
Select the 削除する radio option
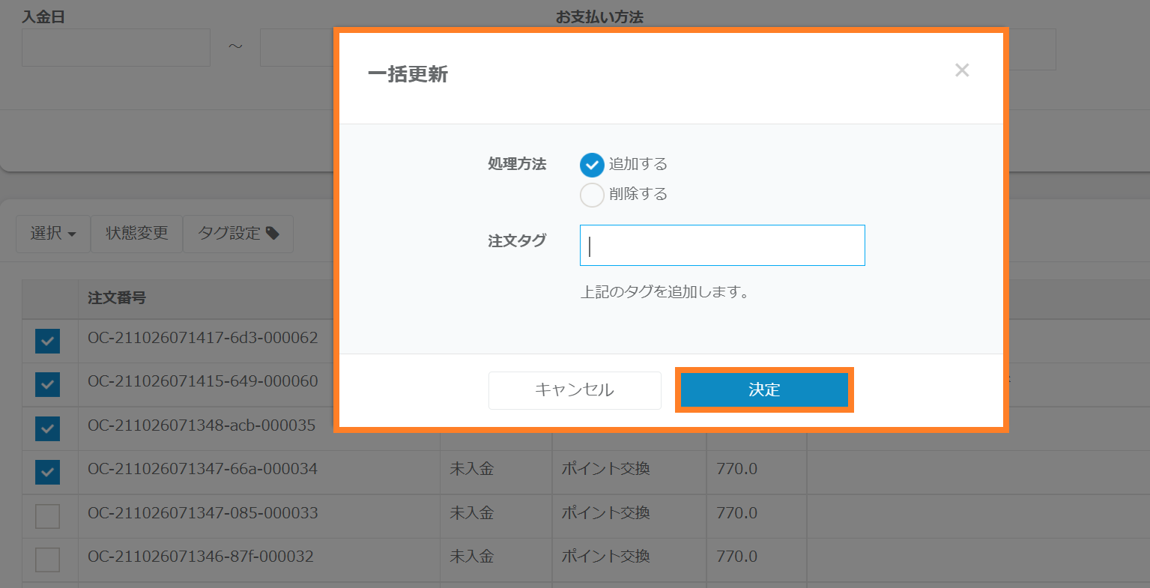click(x=592, y=195)
